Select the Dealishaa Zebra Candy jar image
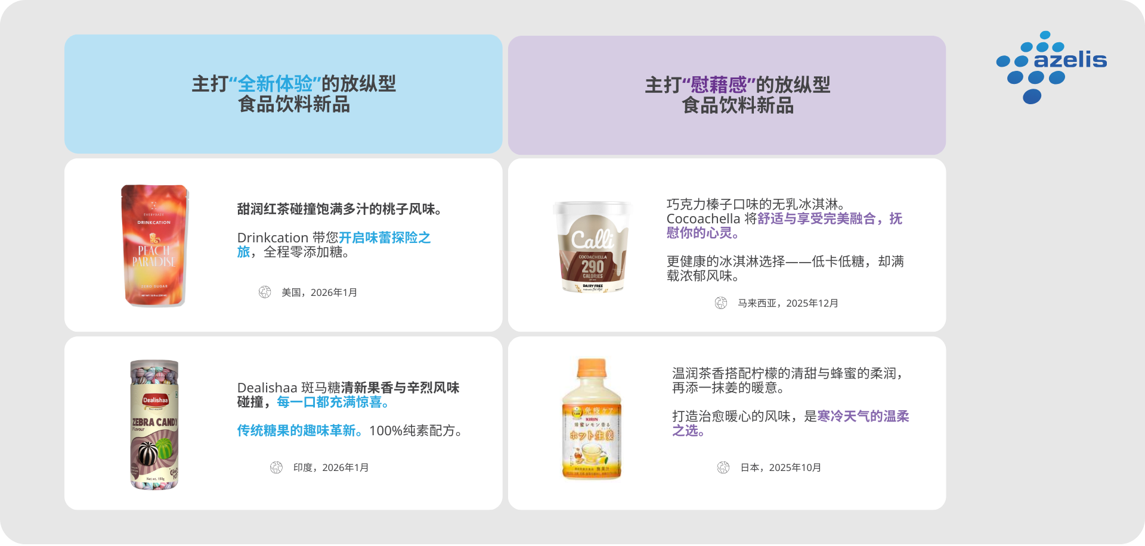Image resolution: width=1145 pixels, height=546 pixels. [x=154, y=425]
